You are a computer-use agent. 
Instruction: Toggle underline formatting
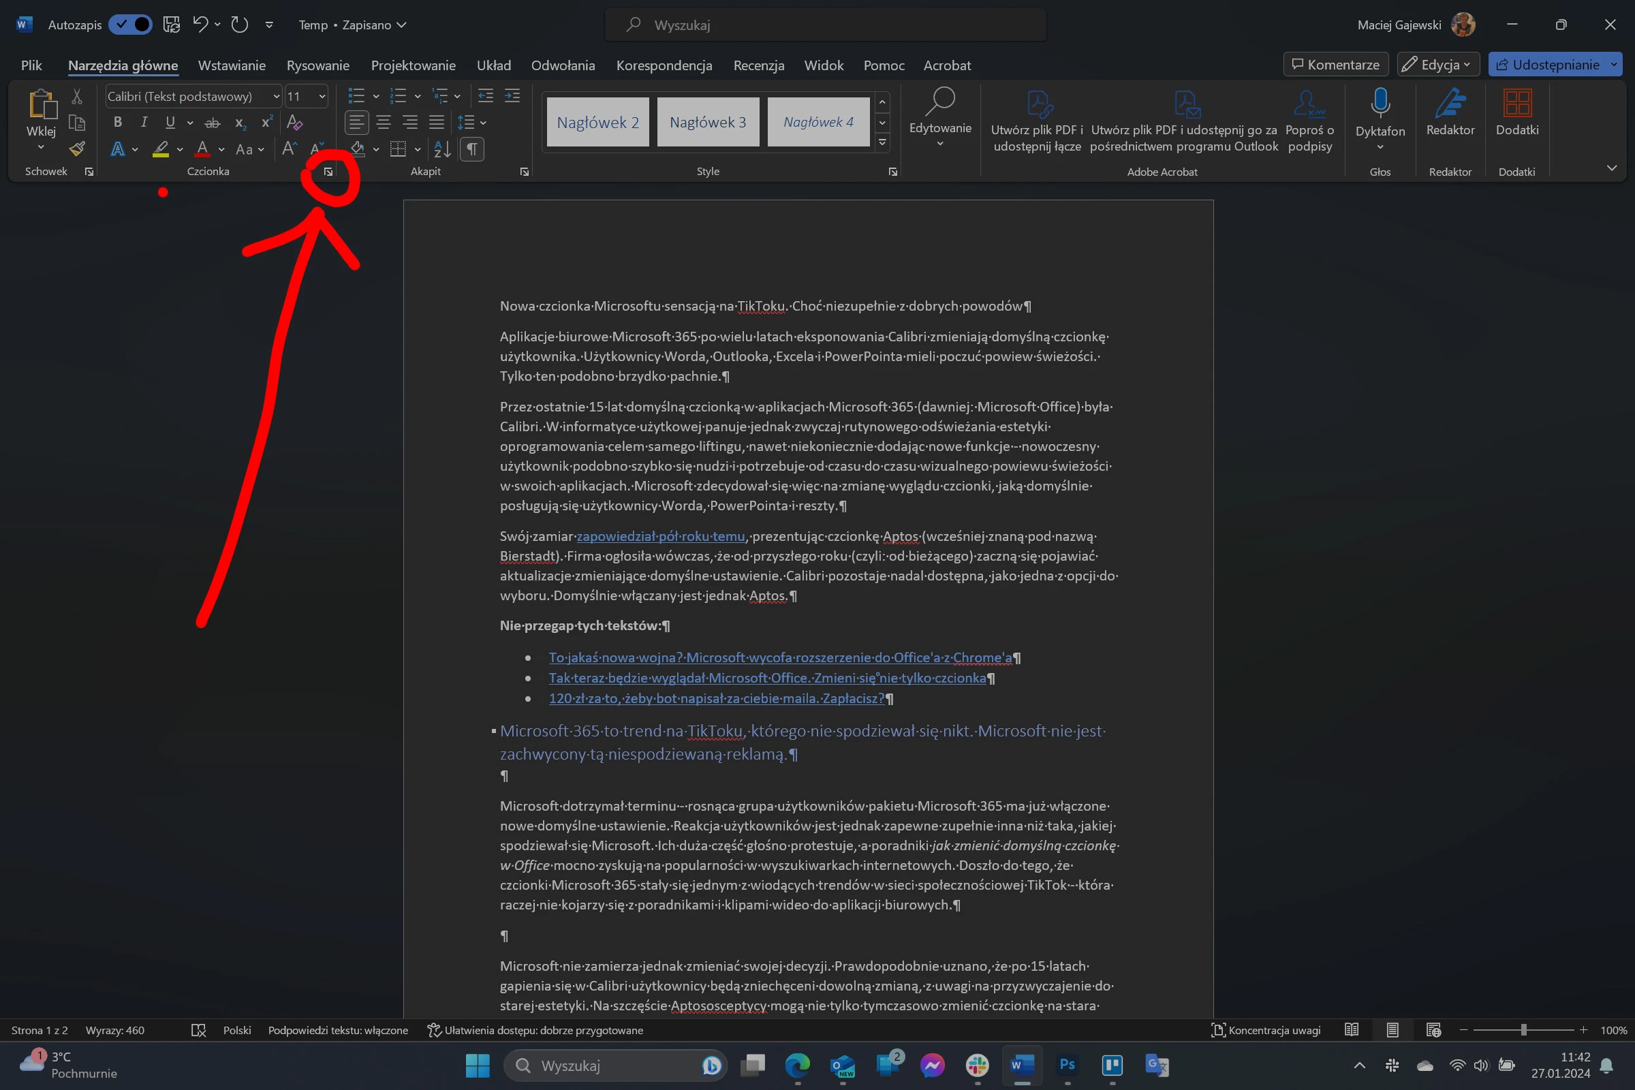coord(170,123)
